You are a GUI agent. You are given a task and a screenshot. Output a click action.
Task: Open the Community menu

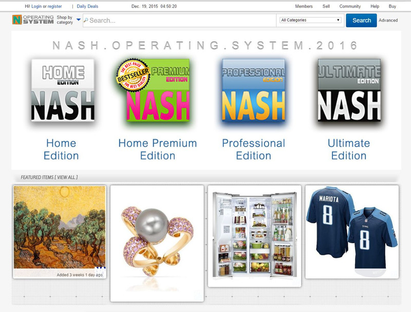tap(350, 6)
